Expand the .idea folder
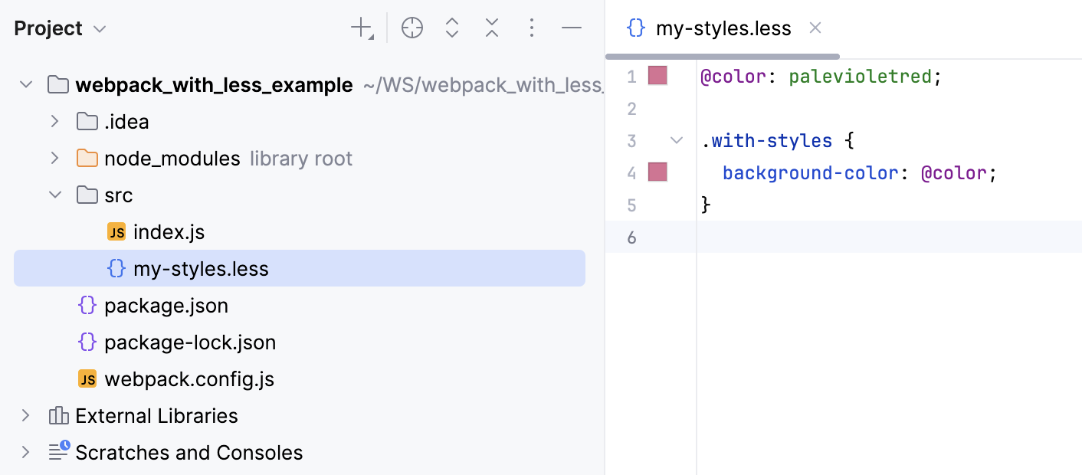Viewport: 1082px width, 475px height. pyautogui.click(x=54, y=121)
